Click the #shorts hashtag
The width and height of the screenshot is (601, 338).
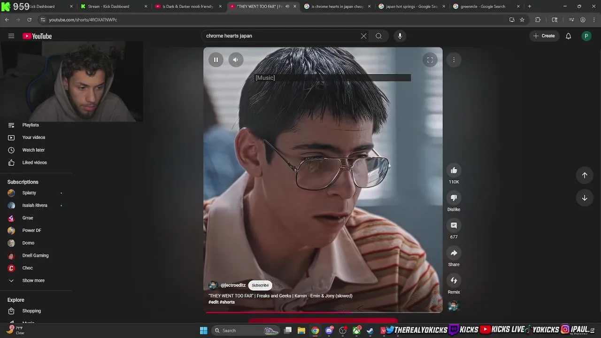(x=227, y=302)
